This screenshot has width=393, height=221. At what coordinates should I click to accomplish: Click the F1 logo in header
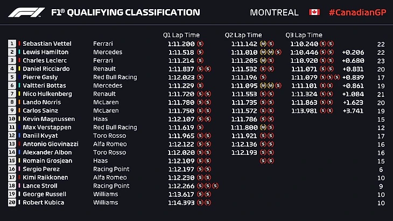[x=26, y=12]
